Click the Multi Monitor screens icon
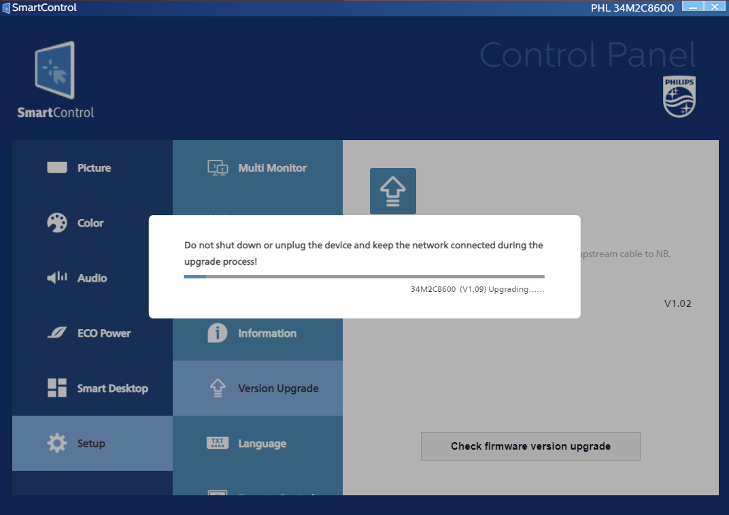This screenshot has height=515, width=729. (x=218, y=167)
